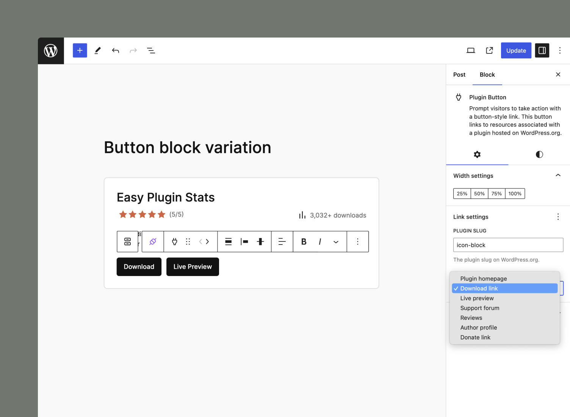570x417 pixels.
Task: View post in new tab icon
Action: point(489,50)
